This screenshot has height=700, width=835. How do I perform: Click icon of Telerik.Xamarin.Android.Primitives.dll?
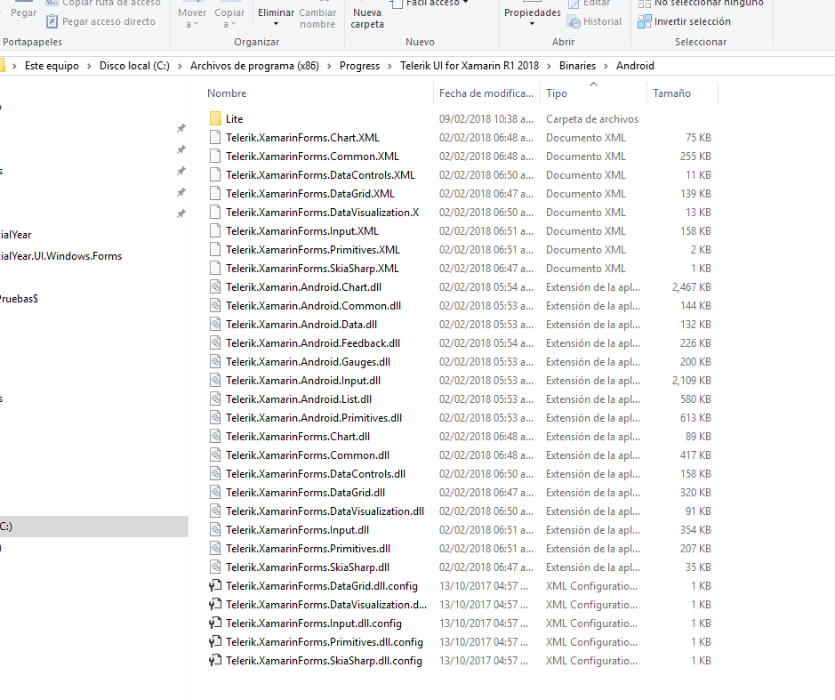tap(215, 418)
